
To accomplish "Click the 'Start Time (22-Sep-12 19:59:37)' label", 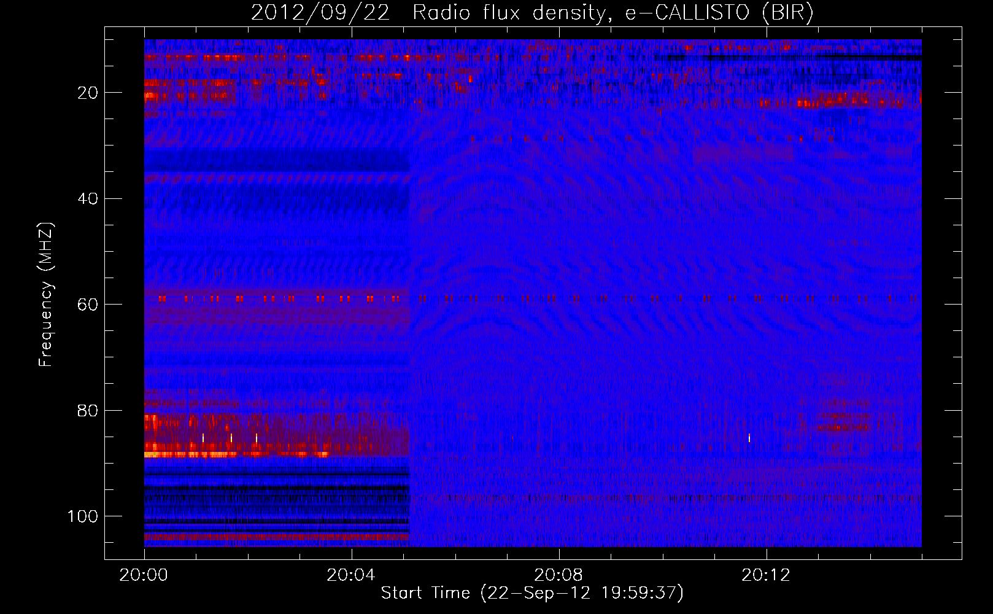I will [x=532, y=593].
